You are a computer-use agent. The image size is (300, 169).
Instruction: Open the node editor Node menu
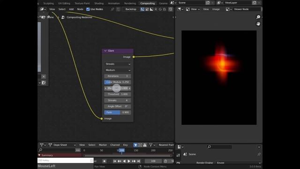pyautogui.click(x=80, y=9)
